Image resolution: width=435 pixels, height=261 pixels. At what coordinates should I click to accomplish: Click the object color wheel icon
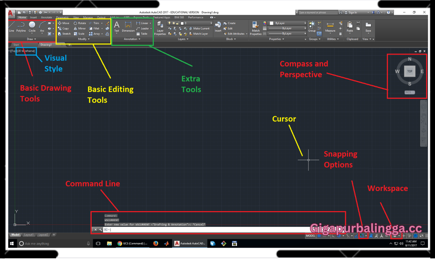click(264, 23)
